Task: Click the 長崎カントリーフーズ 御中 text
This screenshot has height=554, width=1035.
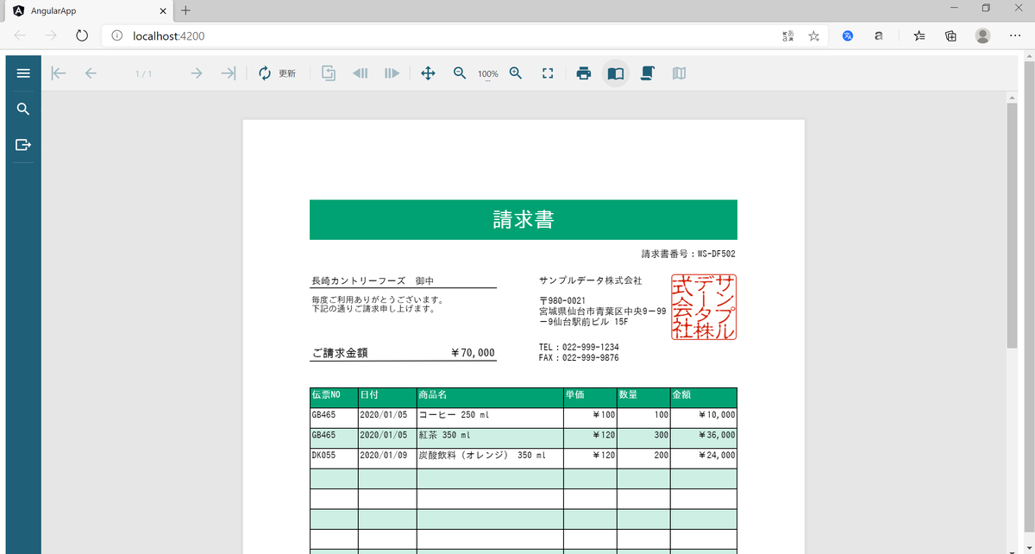Action: [x=373, y=281]
